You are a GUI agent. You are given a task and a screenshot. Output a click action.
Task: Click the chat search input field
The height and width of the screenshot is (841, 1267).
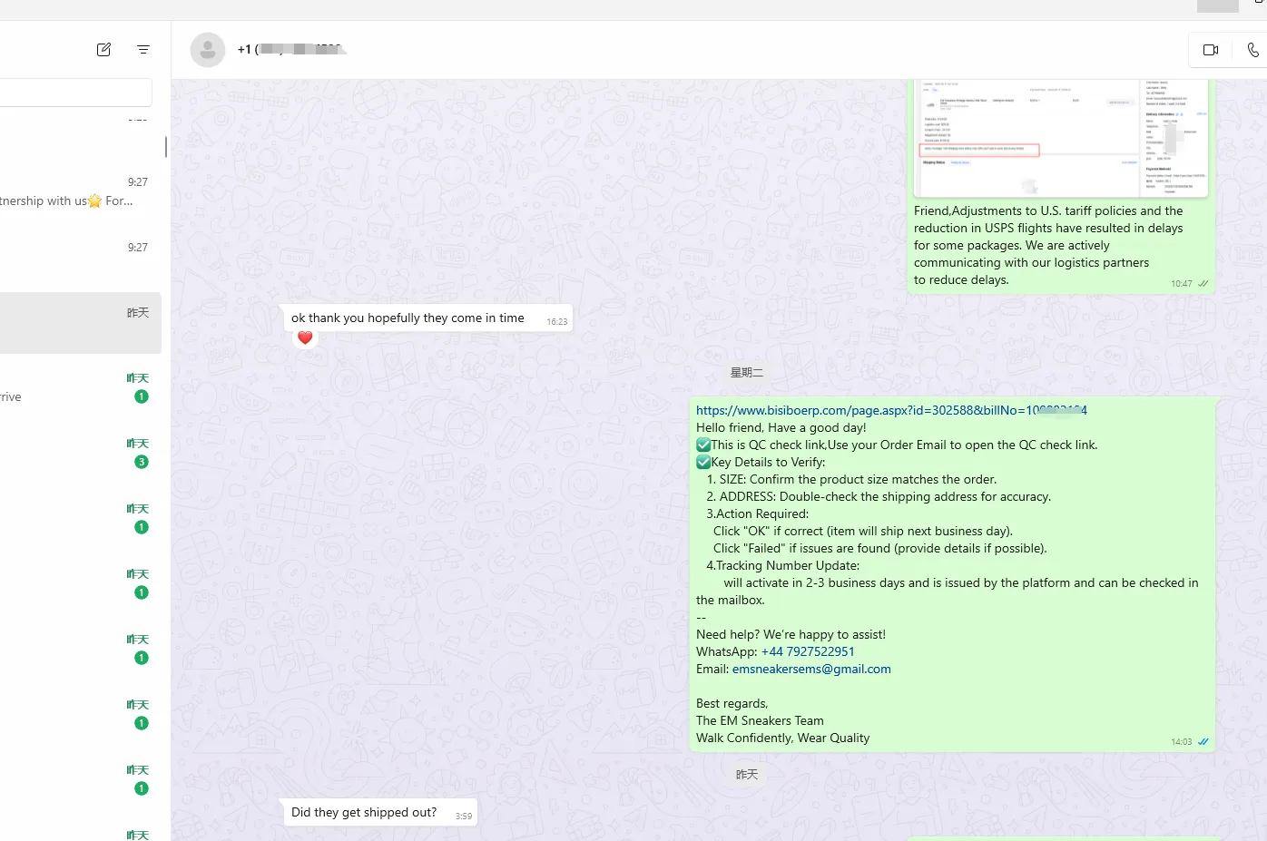point(76,93)
